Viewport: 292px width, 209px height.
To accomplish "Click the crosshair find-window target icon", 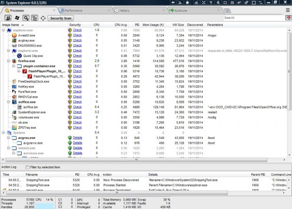I will coord(43,18).
